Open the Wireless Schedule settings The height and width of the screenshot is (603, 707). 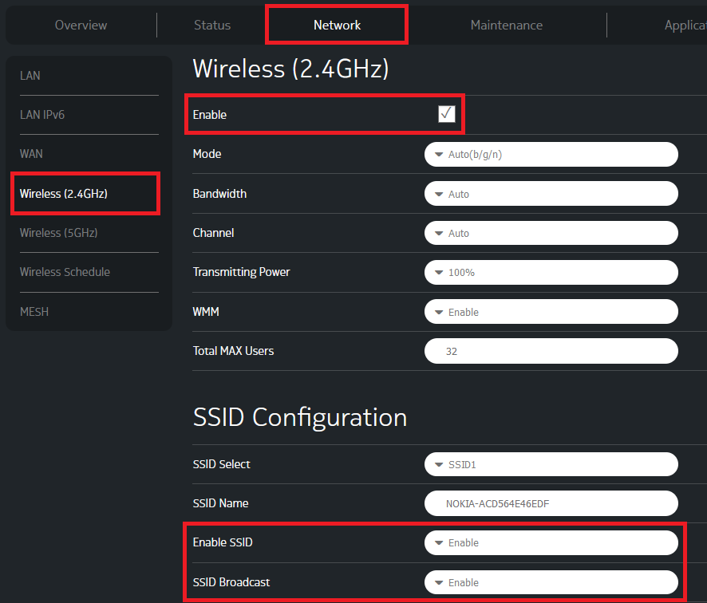65,272
